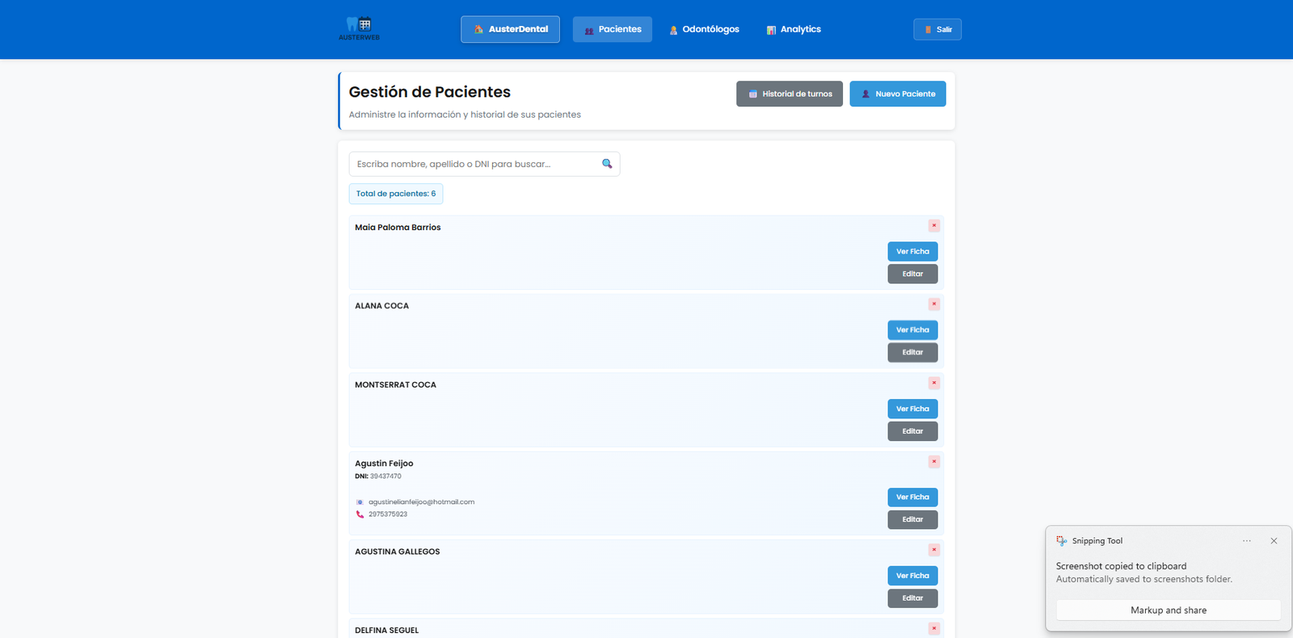Open Ver Ficha for Agustin Feijoo
The image size is (1293, 638).
coord(912,497)
